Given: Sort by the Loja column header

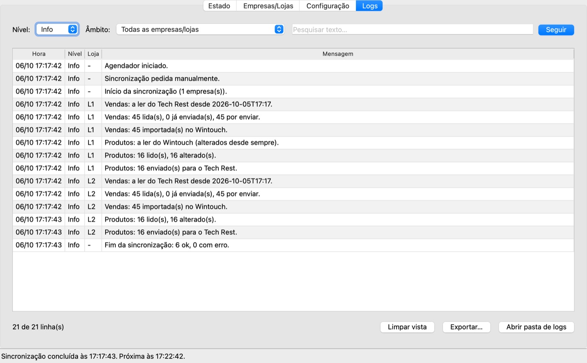Looking at the screenshot, I should [93, 54].
